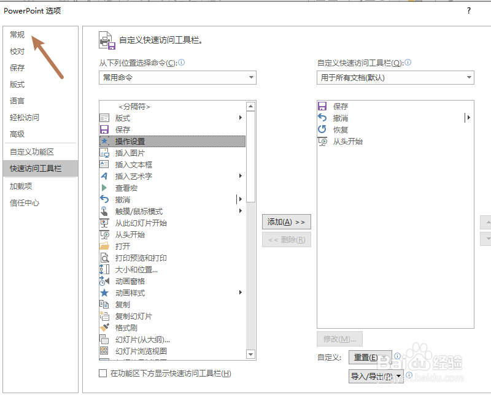Expand the 动画样式 submenu arrow
Screen dimensions: 491x395
click(241, 293)
